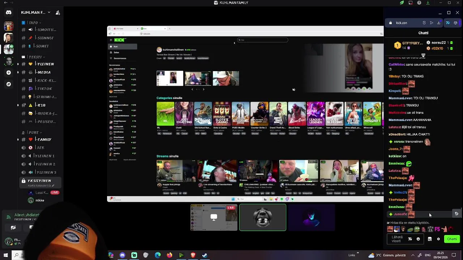Open the chat settings gear icon
463x260 pixels.
point(438,239)
